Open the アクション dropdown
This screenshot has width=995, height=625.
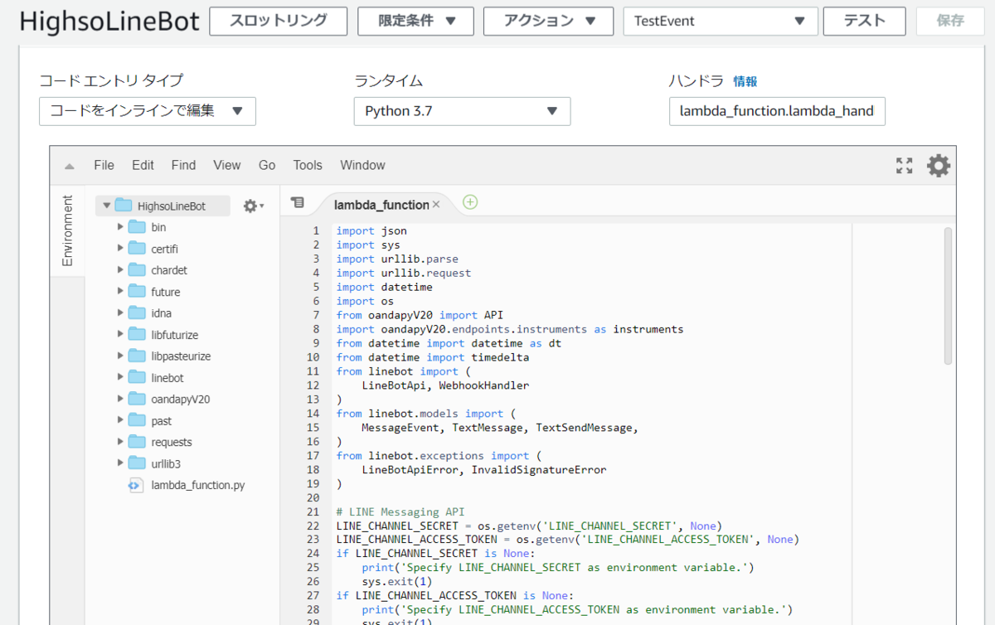click(549, 22)
